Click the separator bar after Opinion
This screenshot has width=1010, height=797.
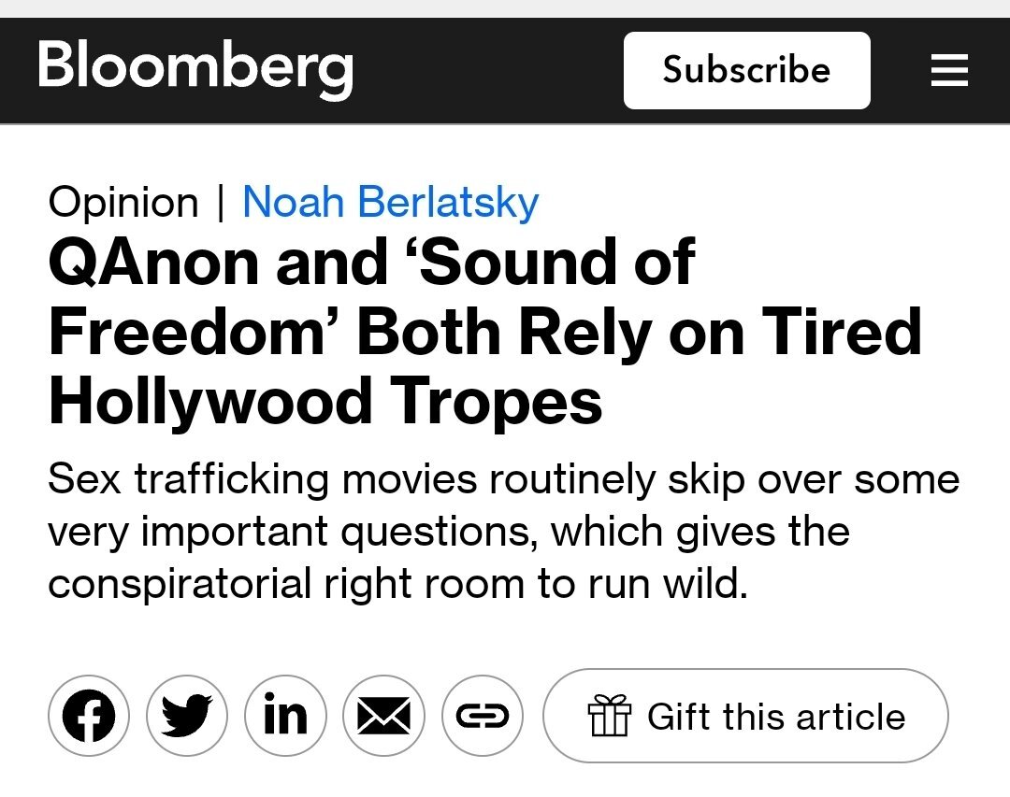221,202
